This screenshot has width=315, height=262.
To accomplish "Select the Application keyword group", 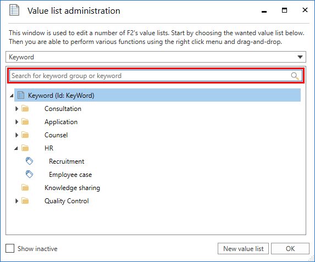I will tap(61, 122).
